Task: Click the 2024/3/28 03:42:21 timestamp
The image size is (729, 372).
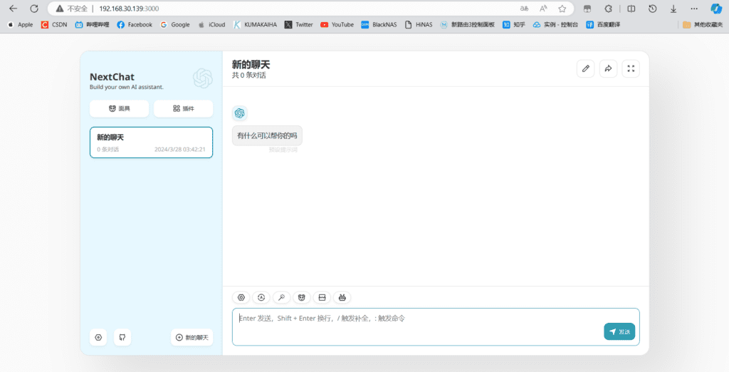Action: pos(180,150)
